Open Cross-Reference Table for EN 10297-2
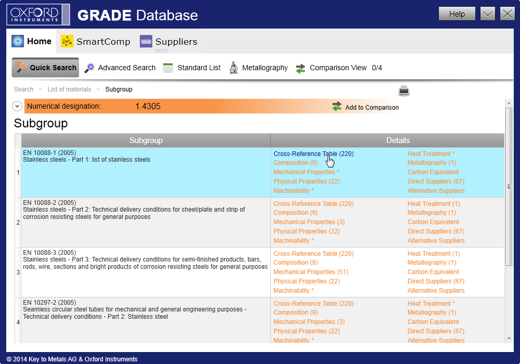The image size is (520, 364). 314,303
